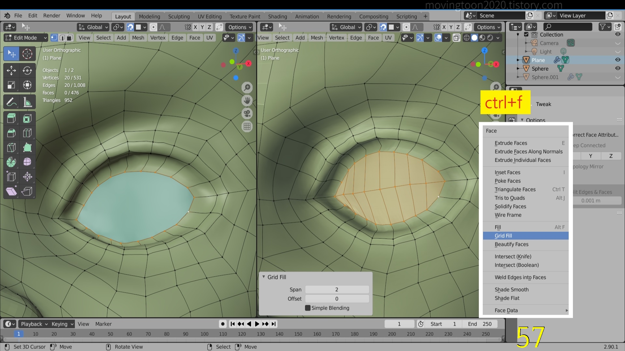Screen dimensions: 625x351
Task: Select the Scale tool
Action: 11,85
